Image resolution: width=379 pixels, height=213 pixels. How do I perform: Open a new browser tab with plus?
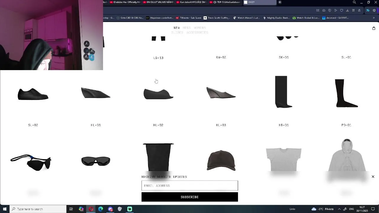click(280, 2)
